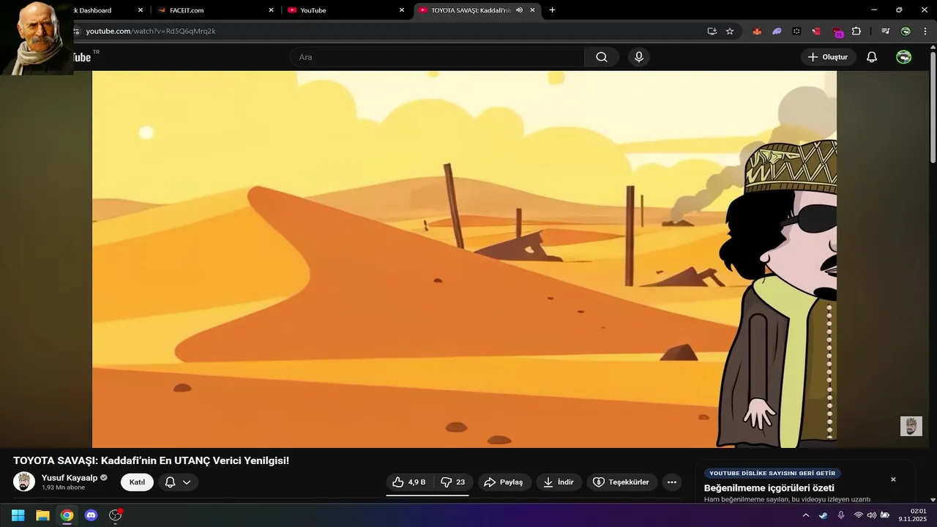The height and width of the screenshot is (527, 937).
Task: Close the FACEIT.com tab
Action: (x=271, y=10)
